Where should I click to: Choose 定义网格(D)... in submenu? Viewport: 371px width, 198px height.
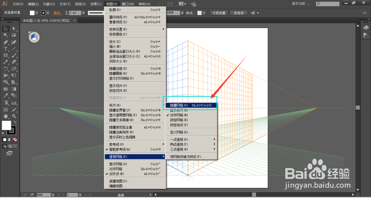(x=191, y=132)
